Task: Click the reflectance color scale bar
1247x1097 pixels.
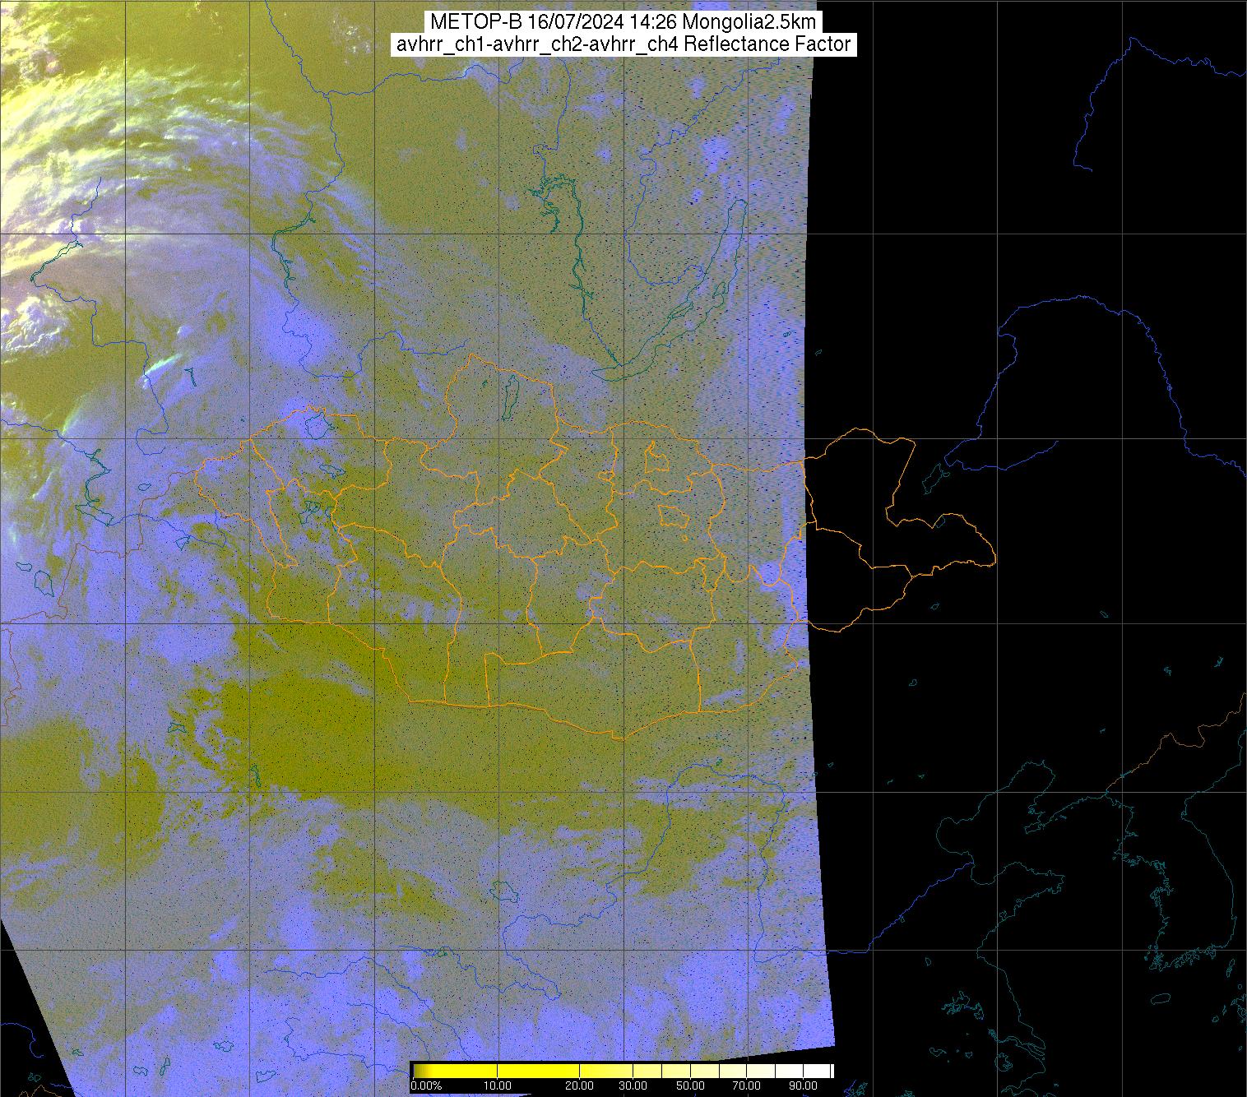Action: pos(623,1070)
